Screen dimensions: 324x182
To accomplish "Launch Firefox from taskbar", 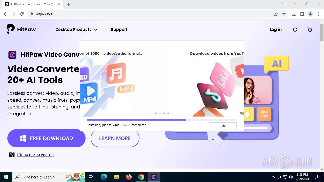I will (x=129, y=177).
